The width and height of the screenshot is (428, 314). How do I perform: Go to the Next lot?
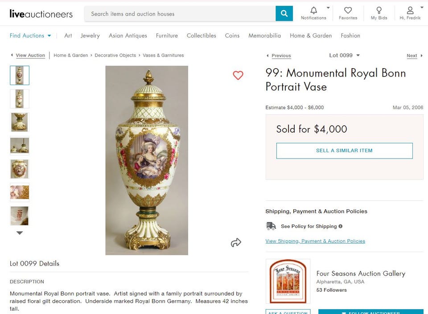[412, 56]
